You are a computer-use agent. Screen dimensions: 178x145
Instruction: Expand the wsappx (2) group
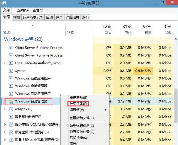[x=5, y=109]
